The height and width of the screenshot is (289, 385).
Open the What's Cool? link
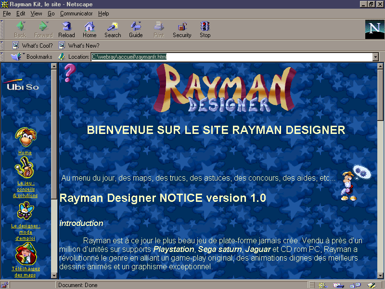pos(33,45)
